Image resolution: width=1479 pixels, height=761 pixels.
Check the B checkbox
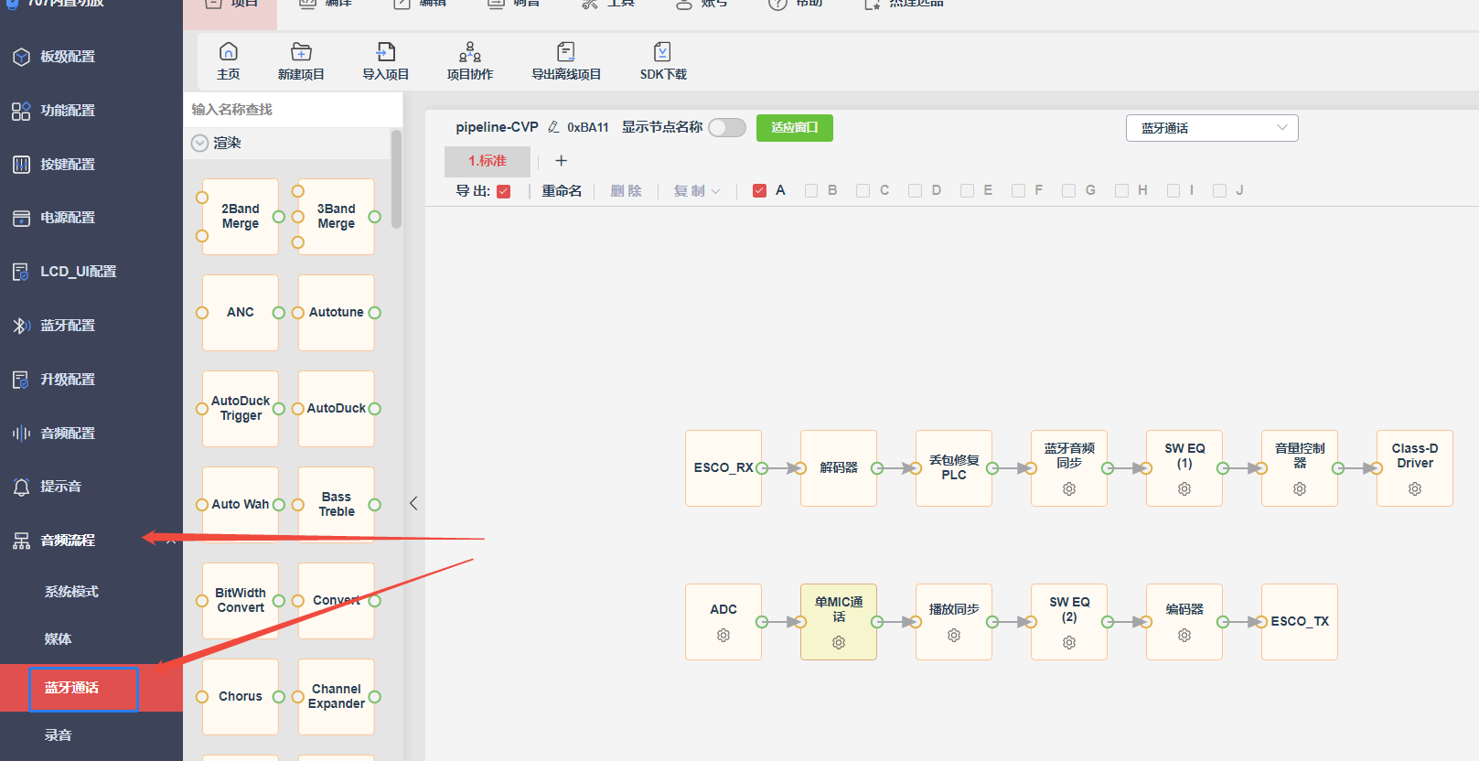811,190
